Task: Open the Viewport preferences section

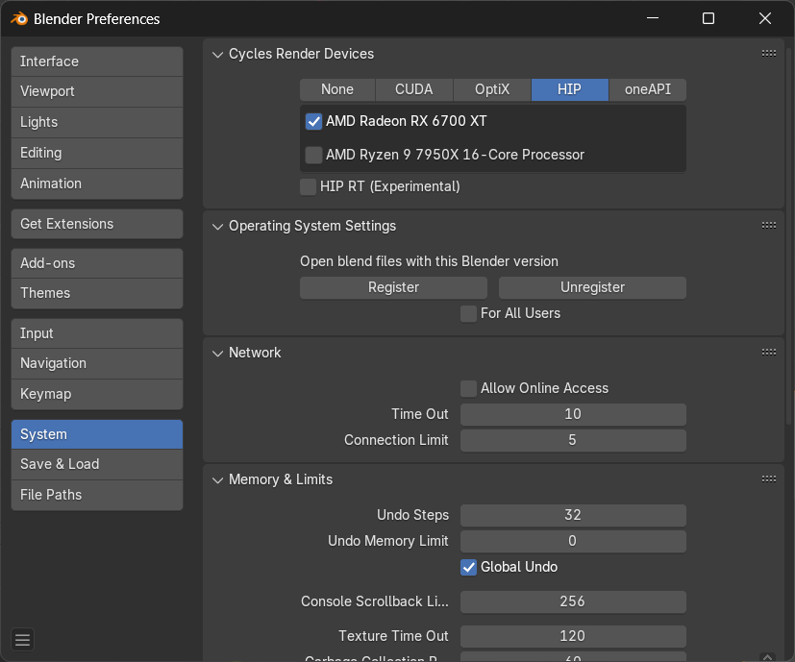Action: tap(97, 91)
